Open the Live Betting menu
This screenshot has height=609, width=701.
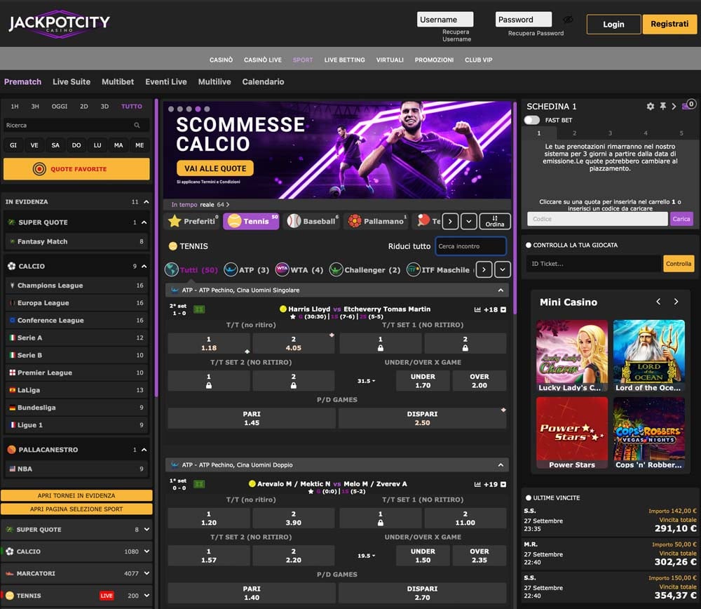(x=344, y=60)
